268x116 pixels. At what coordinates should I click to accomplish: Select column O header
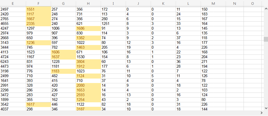click(253, 4)
